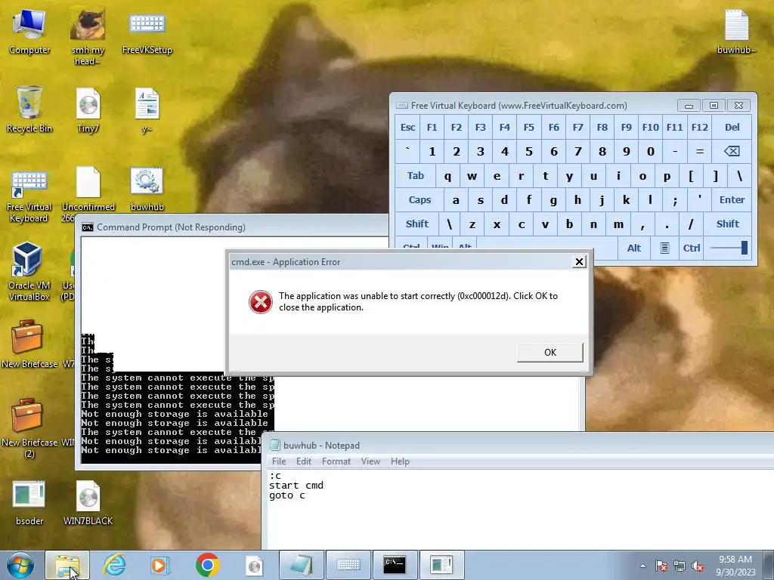774x580 pixels.
Task: Click OK in the Application Error dialog
Action: (550, 352)
